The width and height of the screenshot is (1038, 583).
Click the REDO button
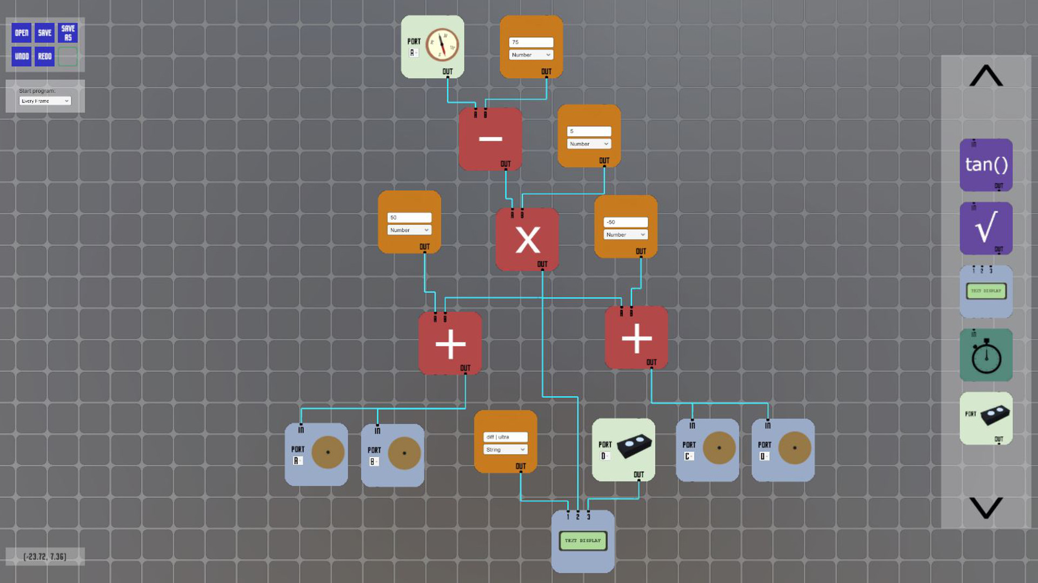[45, 56]
